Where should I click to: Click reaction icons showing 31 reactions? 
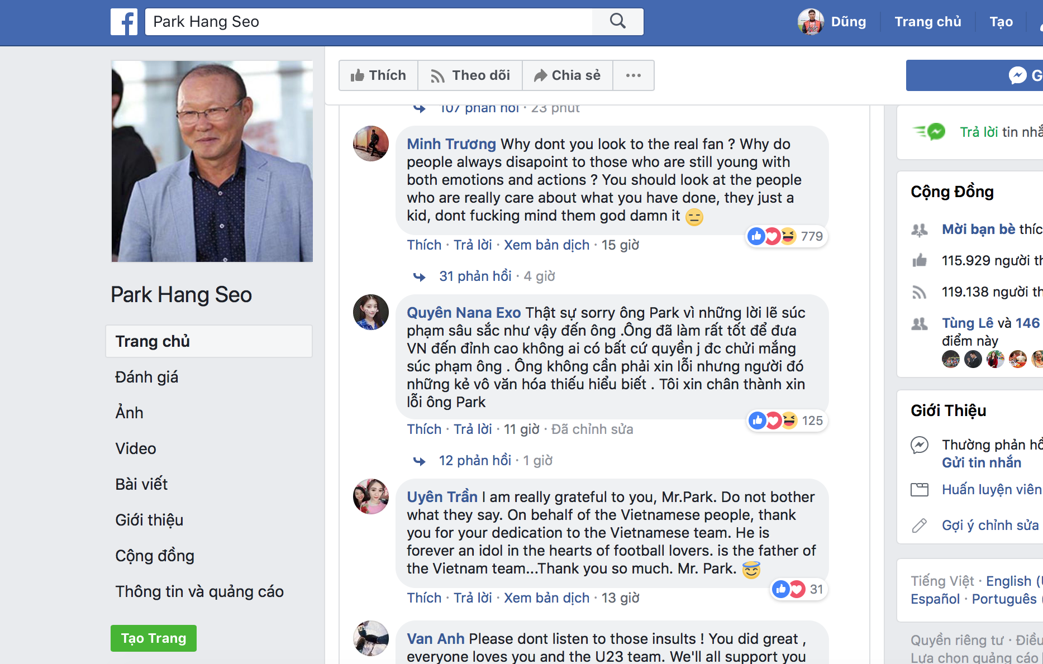[x=789, y=589]
